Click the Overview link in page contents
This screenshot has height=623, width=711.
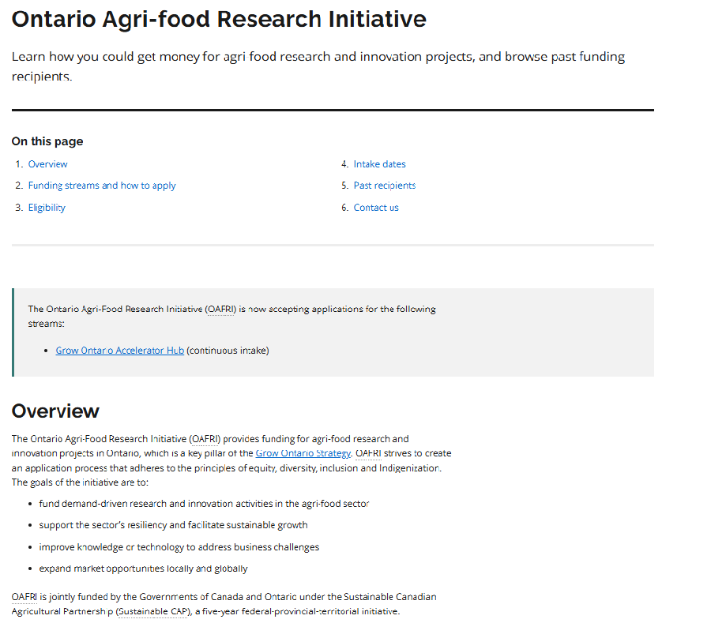[47, 164]
